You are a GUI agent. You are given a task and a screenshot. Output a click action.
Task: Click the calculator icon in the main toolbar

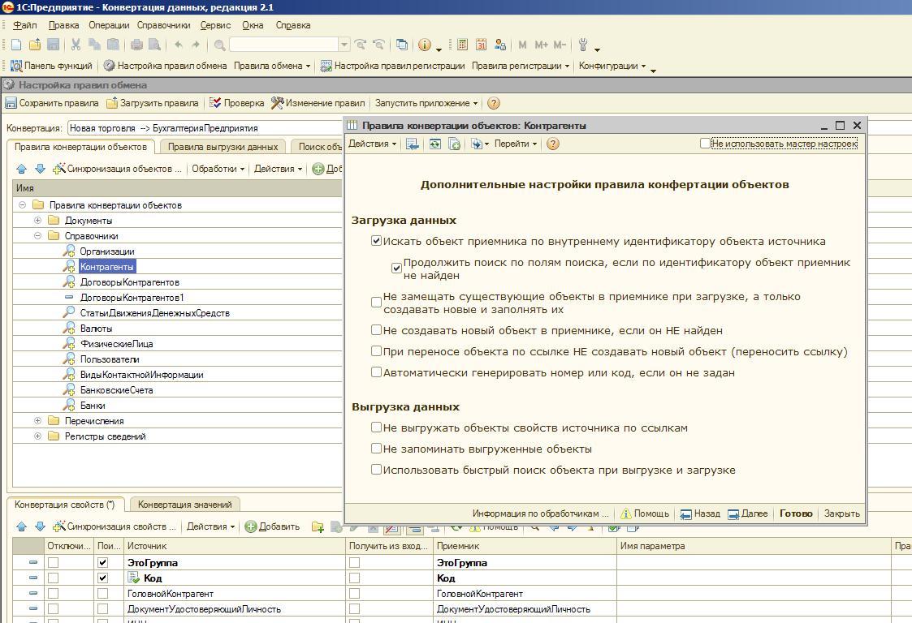[462, 45]
